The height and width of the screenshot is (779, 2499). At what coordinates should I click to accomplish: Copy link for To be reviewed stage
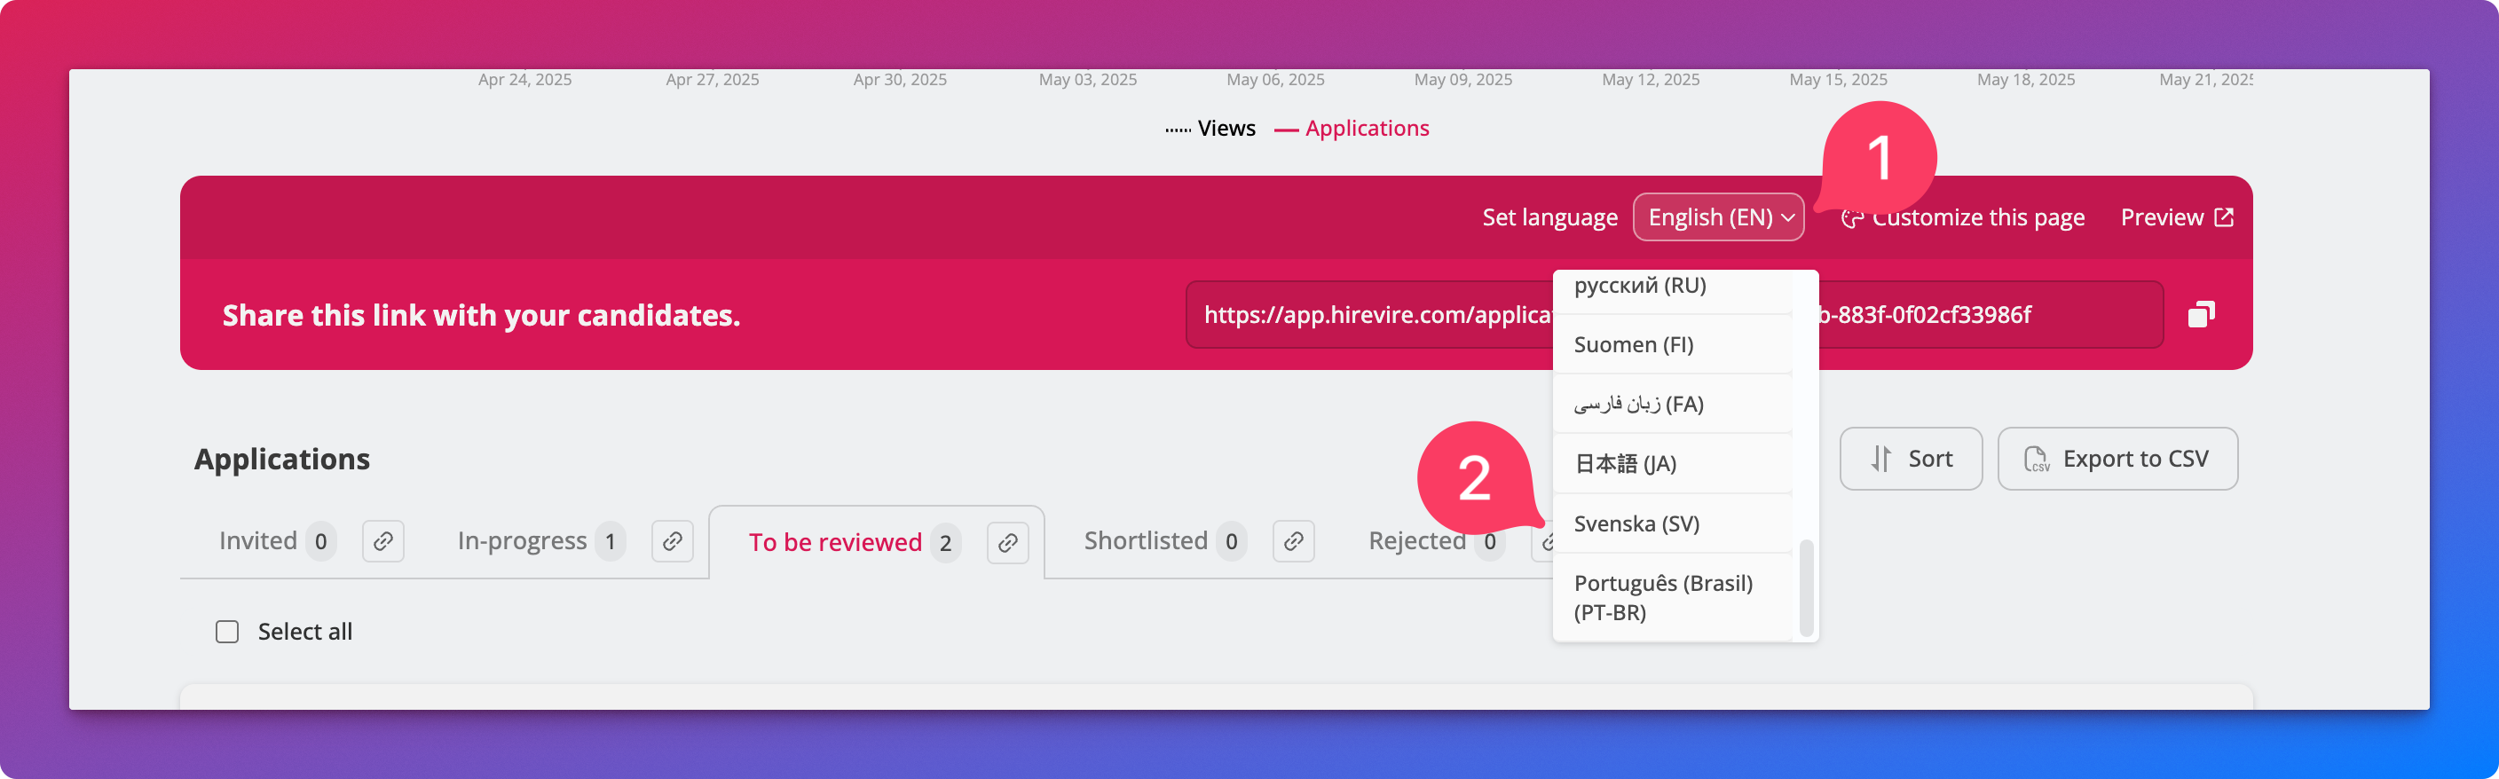coord(1007,542)
